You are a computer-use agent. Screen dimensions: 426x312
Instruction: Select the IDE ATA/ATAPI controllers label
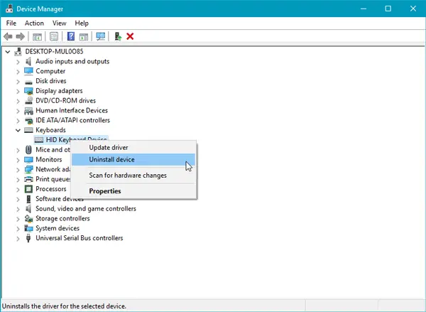coord(72,120)
